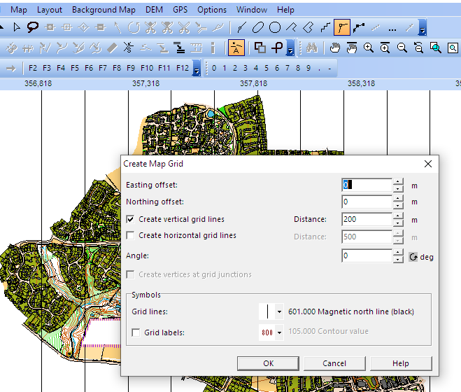
Task: Activate the pan hand tool
Action: coord(334,48)
